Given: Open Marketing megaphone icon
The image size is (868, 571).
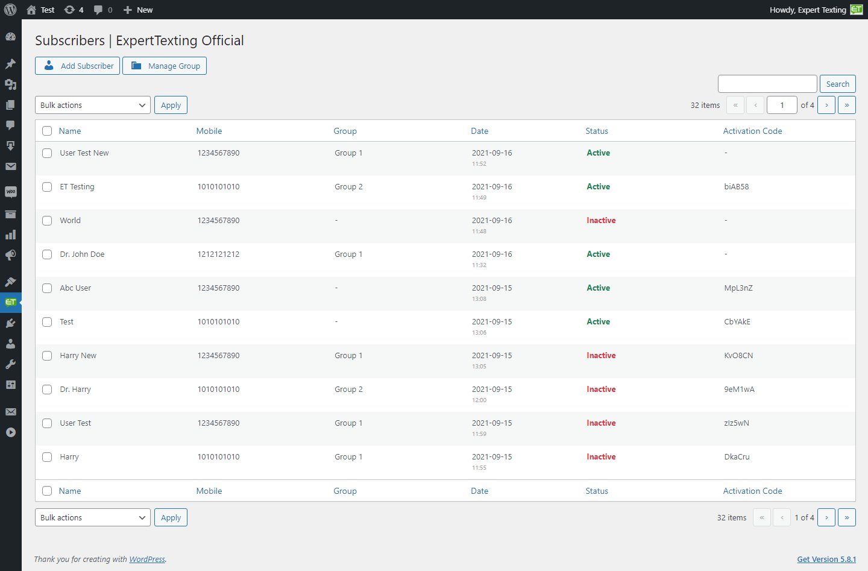Looking at the screenshot, I should click(x=10, y=256).
